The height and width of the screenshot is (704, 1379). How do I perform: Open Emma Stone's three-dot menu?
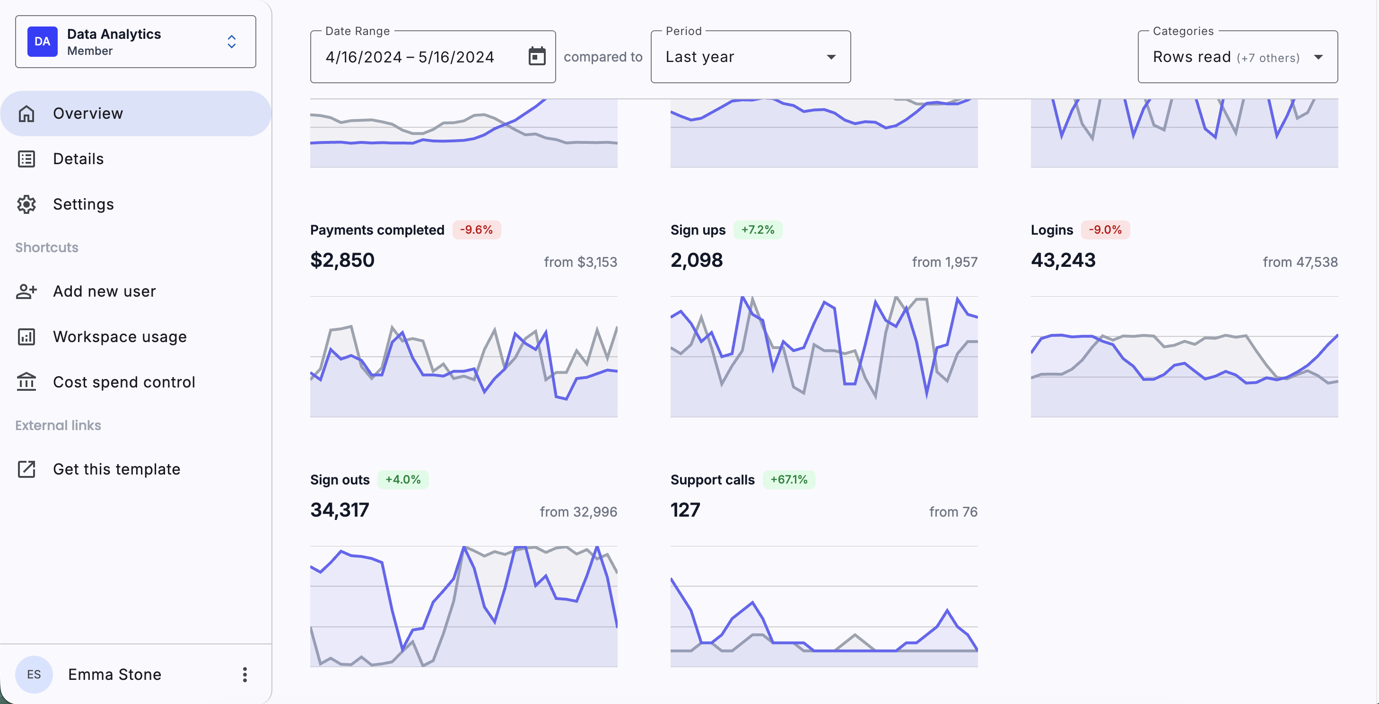[244, 675]
